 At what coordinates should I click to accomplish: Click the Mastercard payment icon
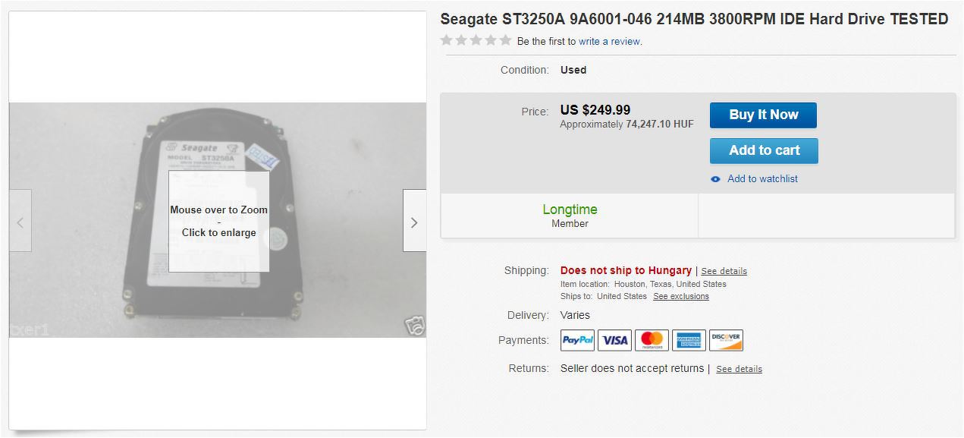[652, 340]
